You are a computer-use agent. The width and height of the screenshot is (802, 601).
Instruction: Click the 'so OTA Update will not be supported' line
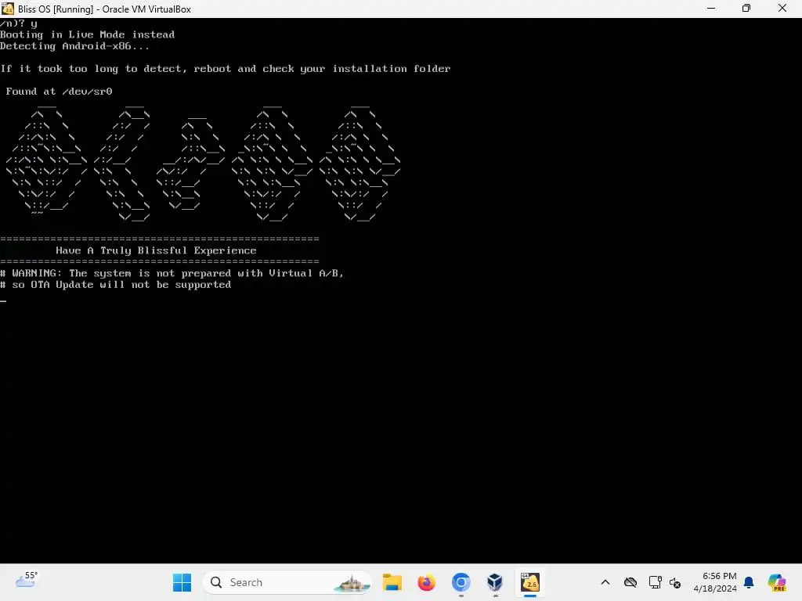[x=116, y=285]
